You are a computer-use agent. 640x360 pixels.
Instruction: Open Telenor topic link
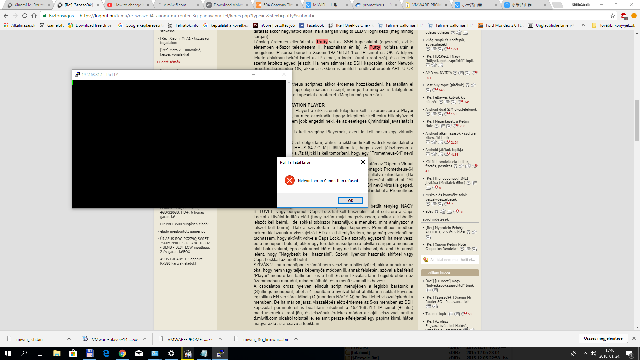pos(436,314)
